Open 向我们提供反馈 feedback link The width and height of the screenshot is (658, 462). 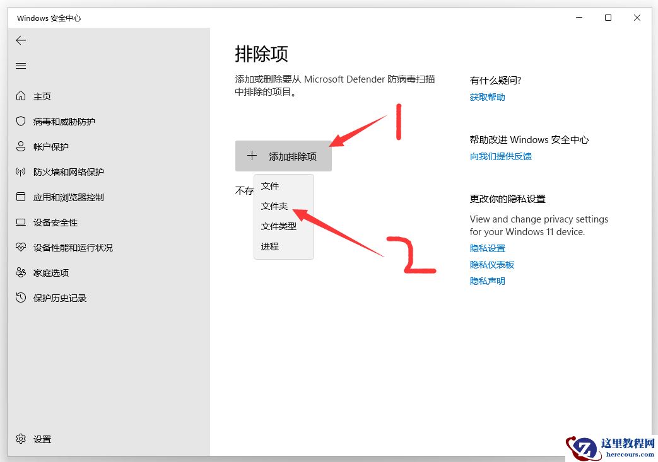click(x=500, y=156)
